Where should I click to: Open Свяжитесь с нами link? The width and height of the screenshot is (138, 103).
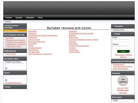click(x=14, y=46)
